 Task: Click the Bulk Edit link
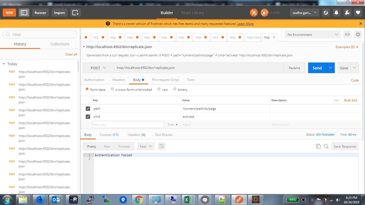pos(351,100)
